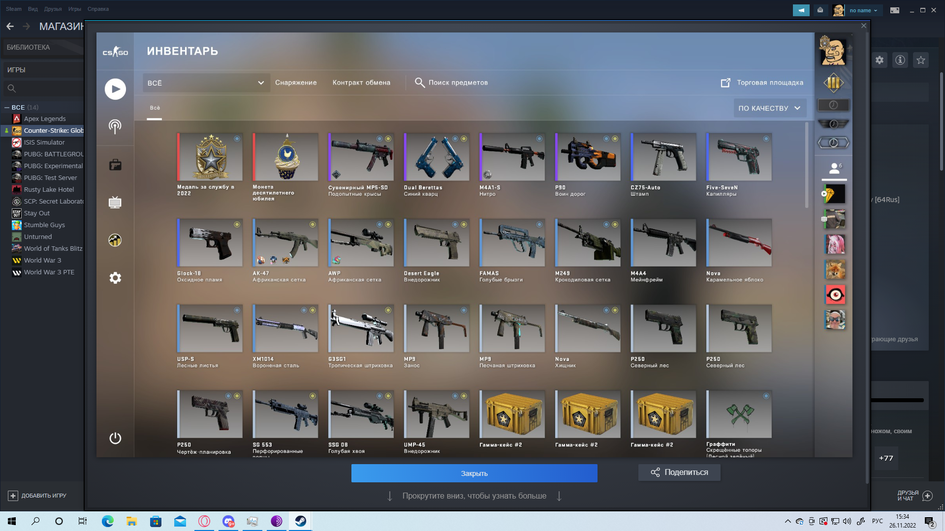945x531 pixels.
Task: Click the CS:GO logo icon
Action: coord(115,52)
